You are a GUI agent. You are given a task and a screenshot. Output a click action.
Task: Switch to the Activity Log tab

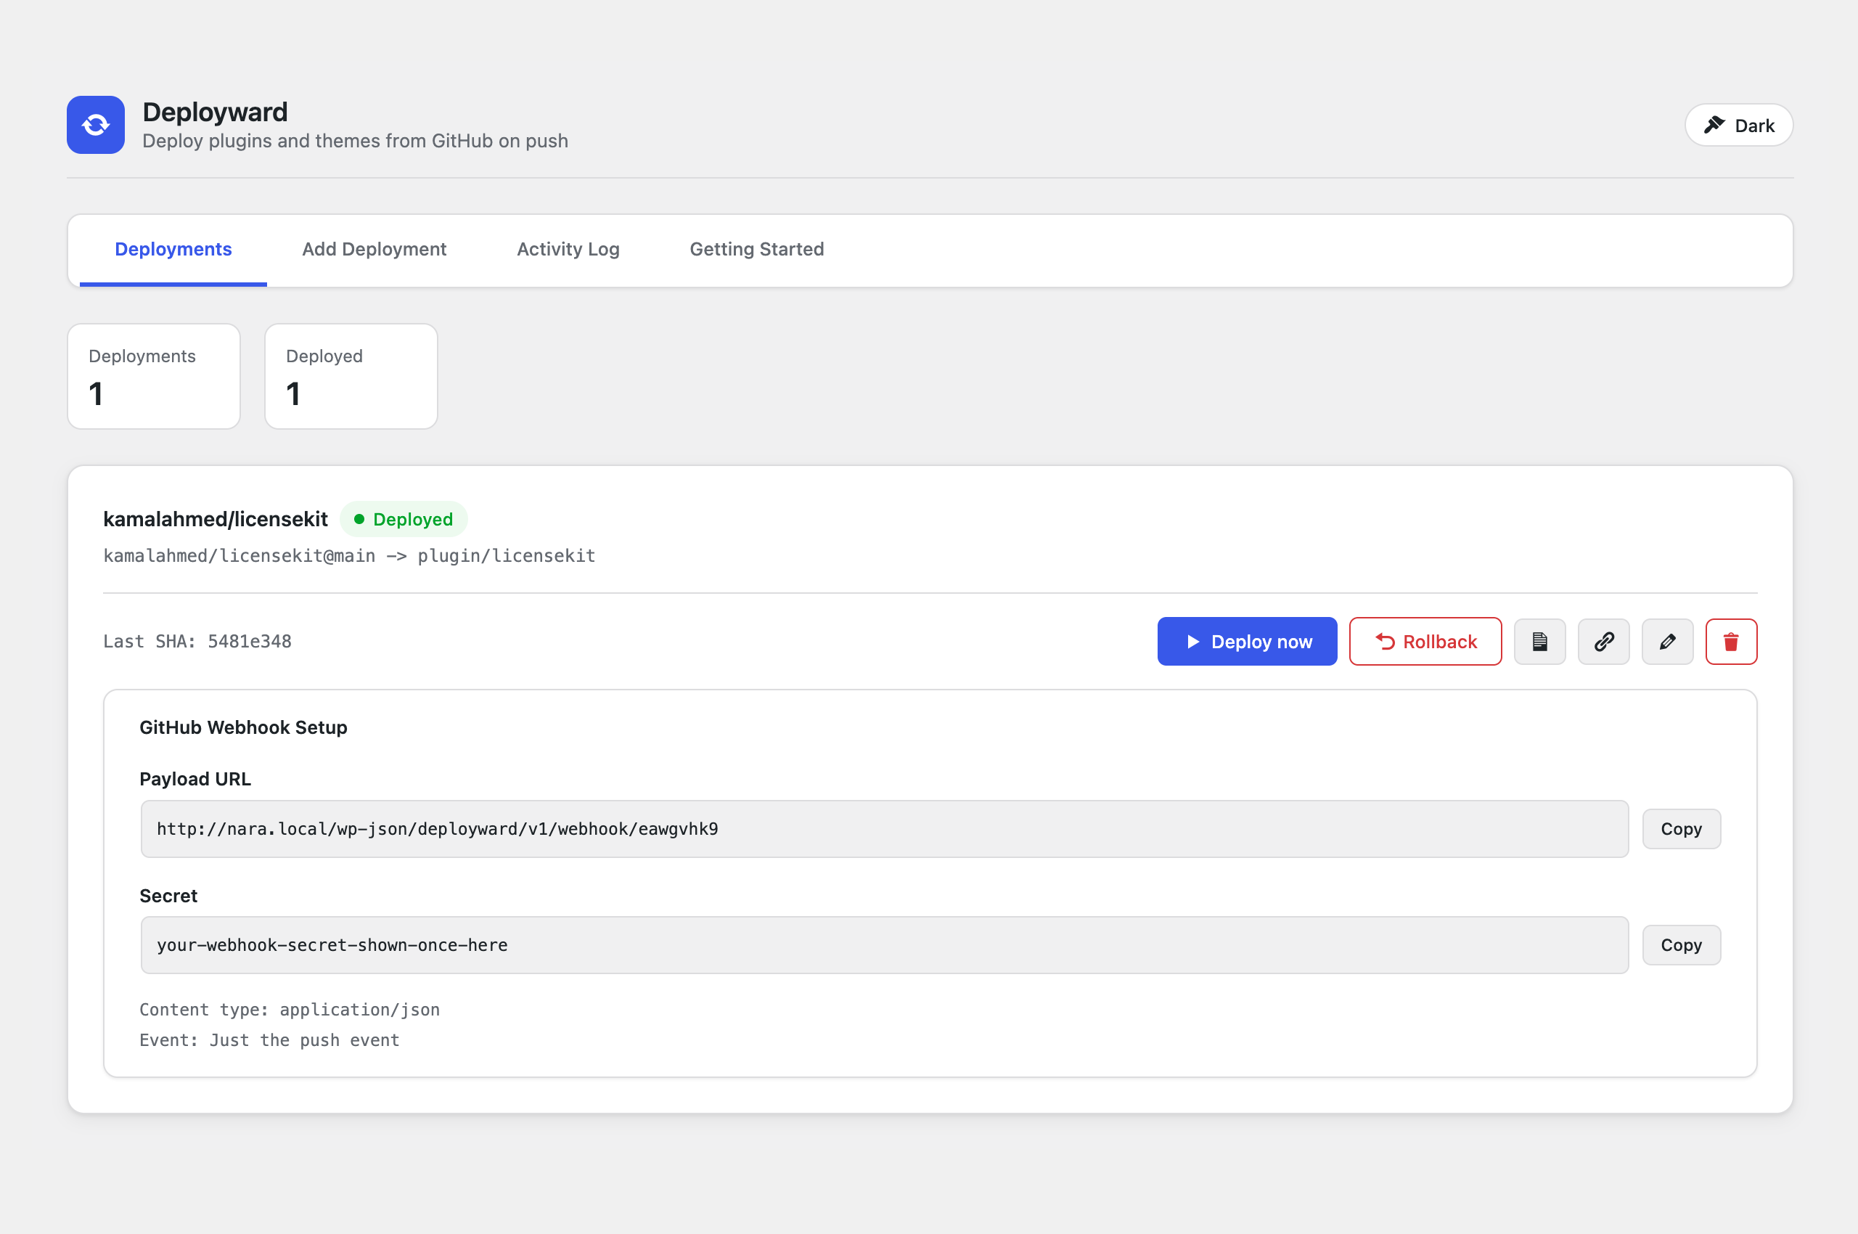pyautogui.click(x=568, y=250)
